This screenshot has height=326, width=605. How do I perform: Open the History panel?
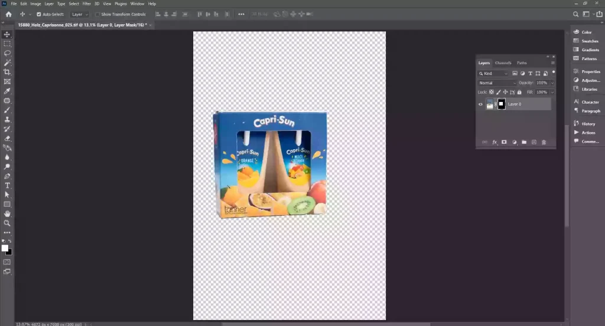point(588,124)
